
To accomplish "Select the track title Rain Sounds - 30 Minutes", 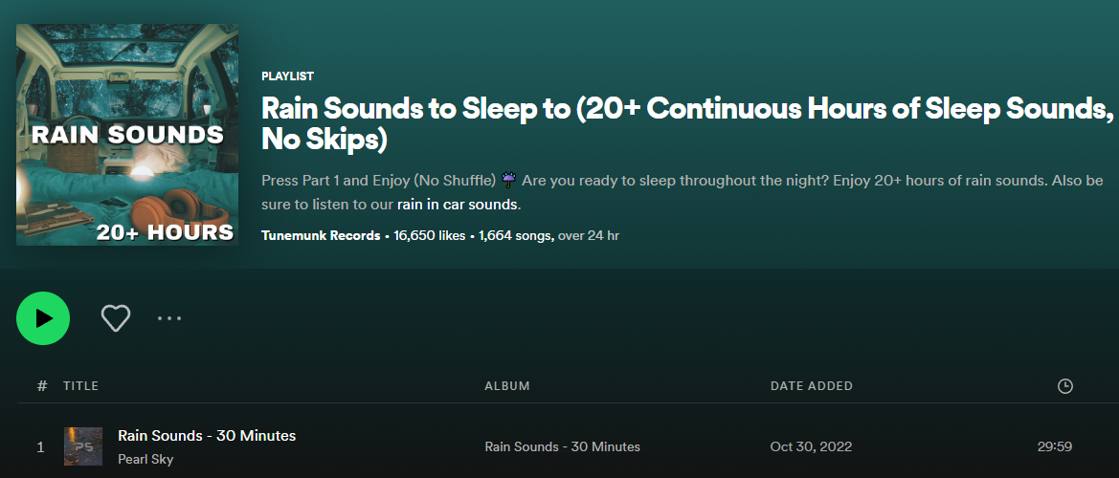I will 207,436.
